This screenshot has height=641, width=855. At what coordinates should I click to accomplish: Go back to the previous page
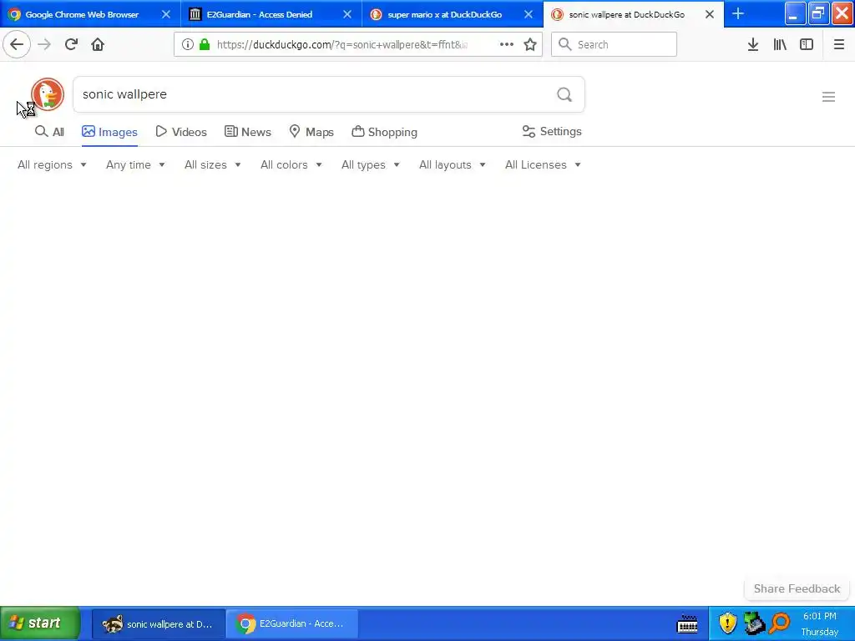(17, 44)
